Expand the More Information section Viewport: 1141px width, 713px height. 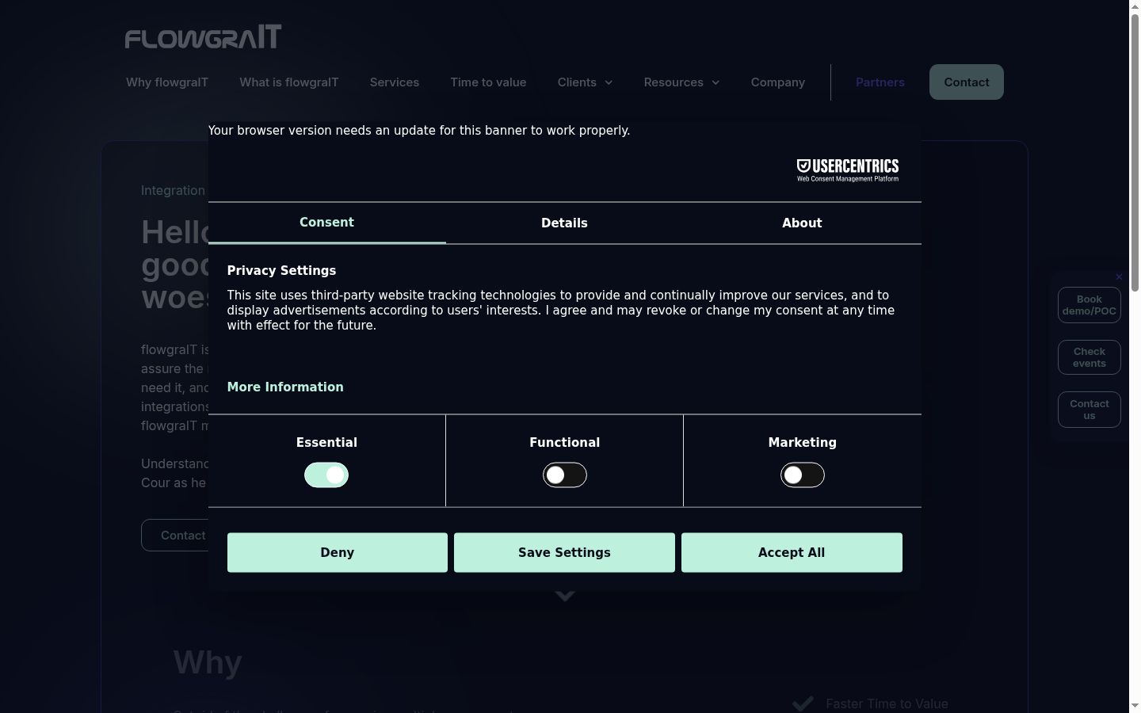(285, 387)
